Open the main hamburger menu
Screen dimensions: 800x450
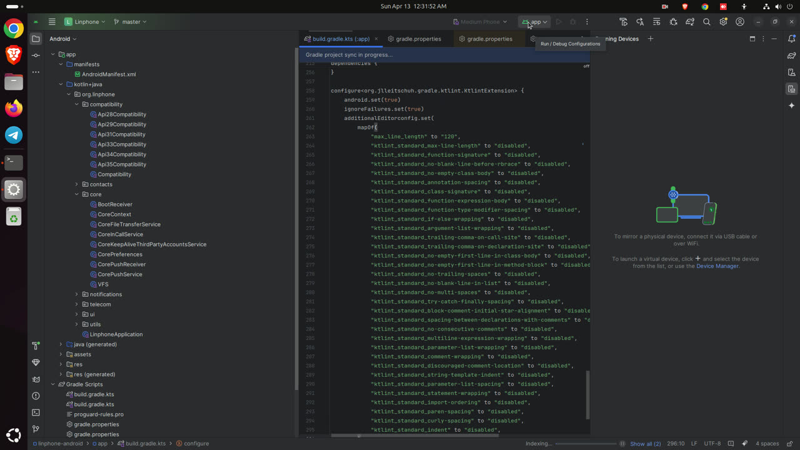(x=52, y=22)
